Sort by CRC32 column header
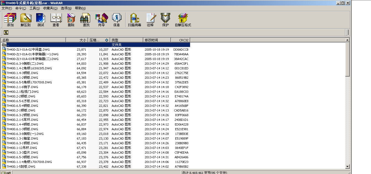This screenshot has height=174, width=371. coord(181,40)
